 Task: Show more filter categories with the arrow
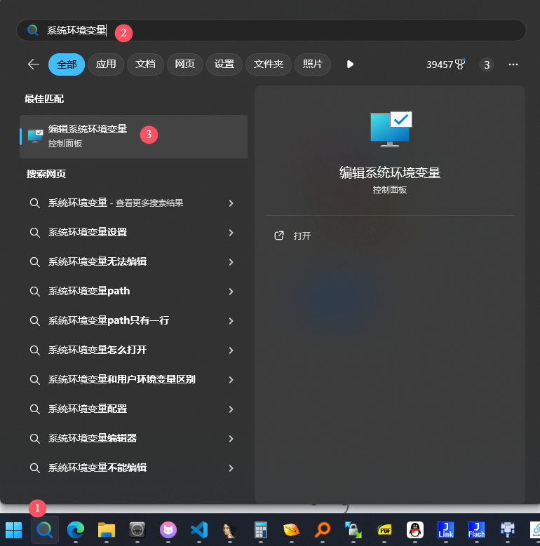pyautogui.click(x=350, y=64)
